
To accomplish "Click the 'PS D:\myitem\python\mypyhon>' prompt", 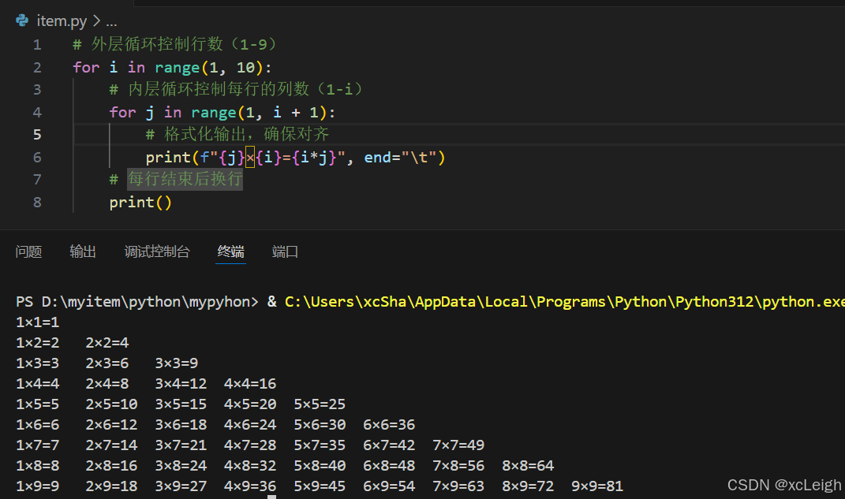I will 136,301.
